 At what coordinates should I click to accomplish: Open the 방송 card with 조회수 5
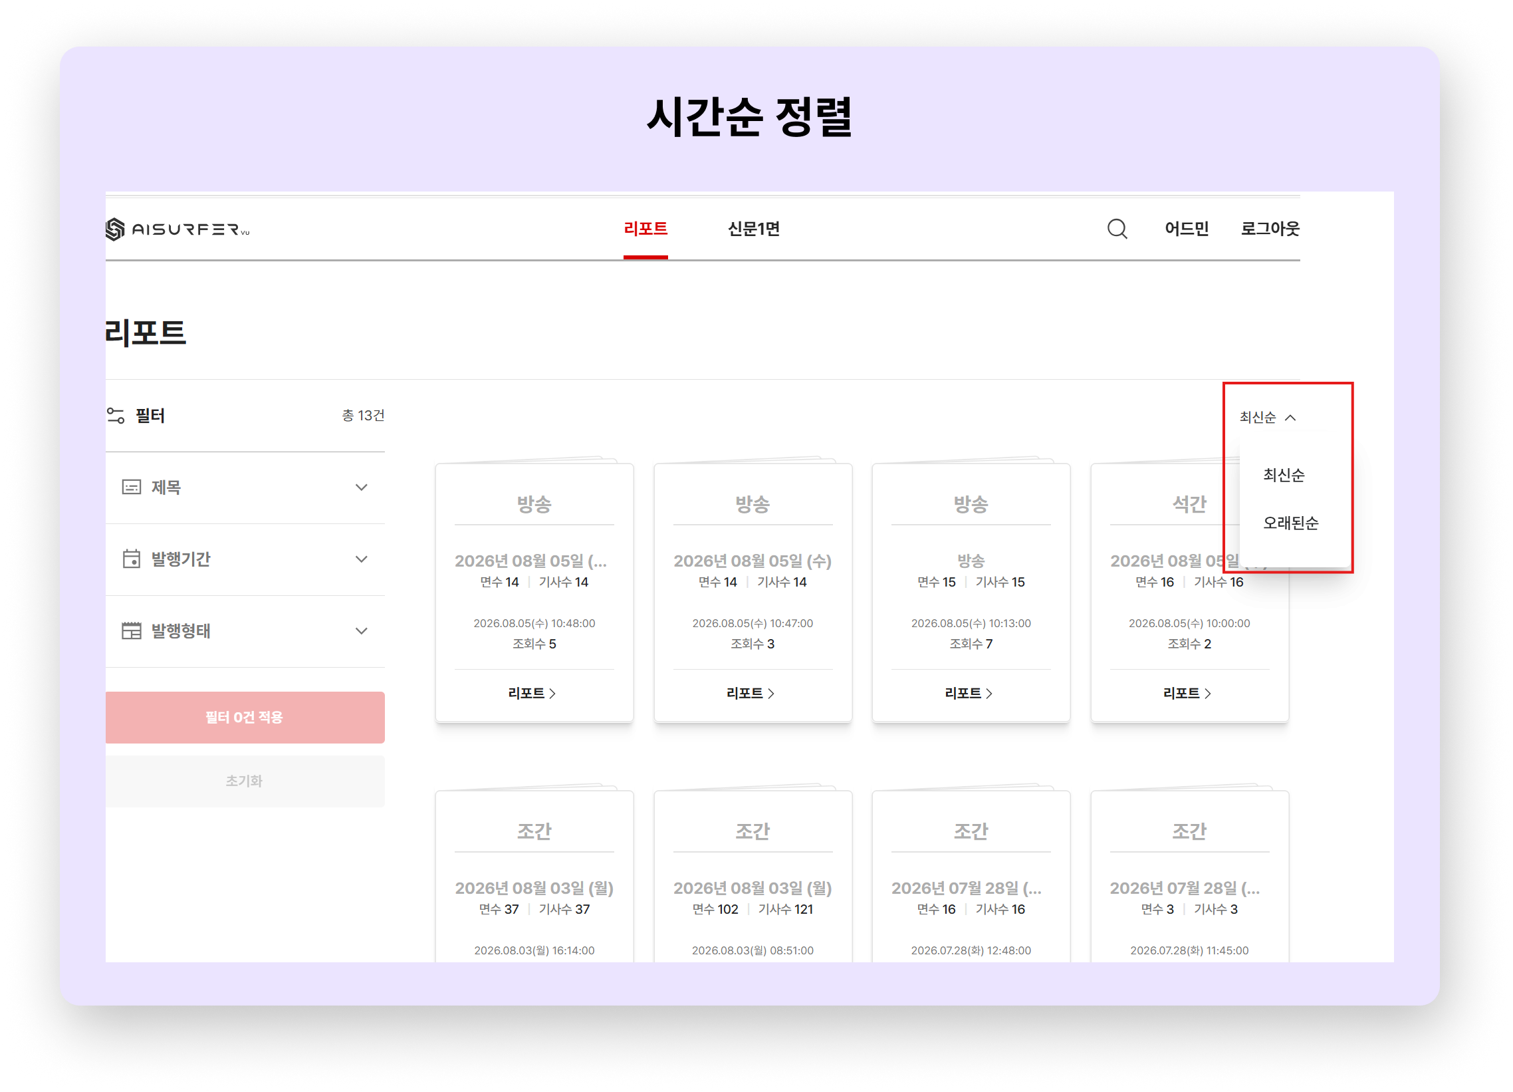[x=534, y=592]
